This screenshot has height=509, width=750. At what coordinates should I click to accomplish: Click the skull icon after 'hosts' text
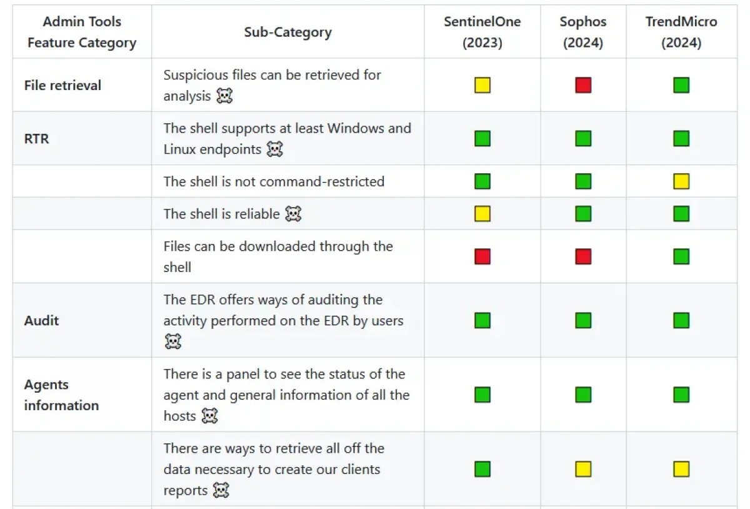[x=209, y=416]
